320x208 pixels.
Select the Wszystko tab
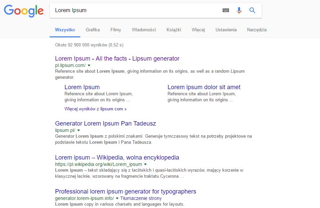pos(65,30)
